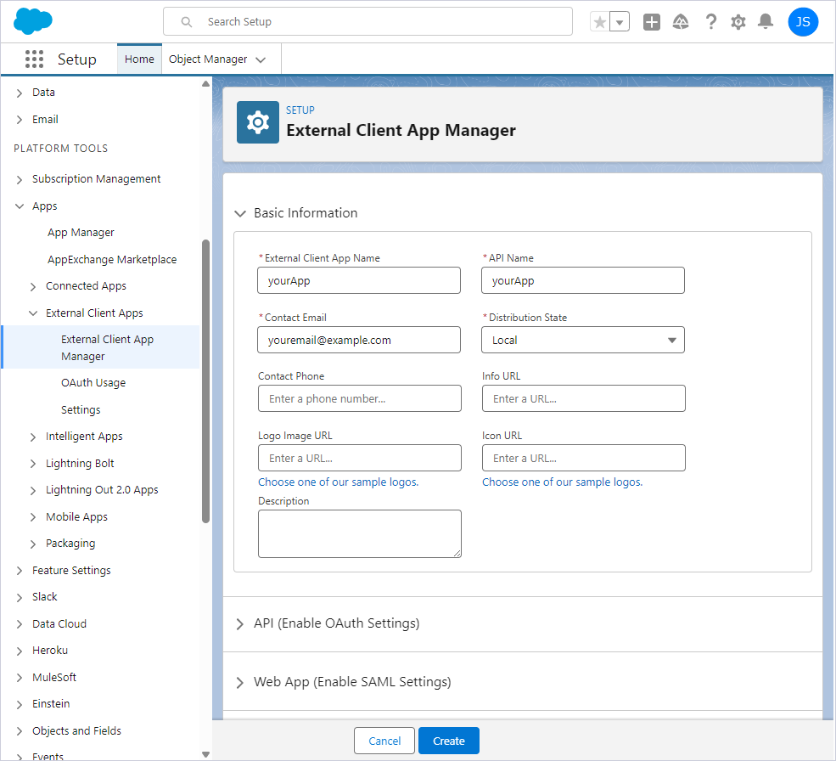Click sidebar scrollbar up arrow

[205, 84]
